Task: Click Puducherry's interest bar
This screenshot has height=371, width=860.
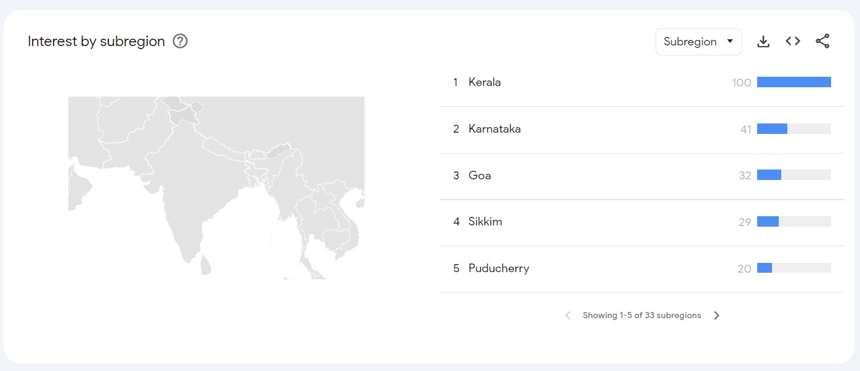Action: point(765,268)
